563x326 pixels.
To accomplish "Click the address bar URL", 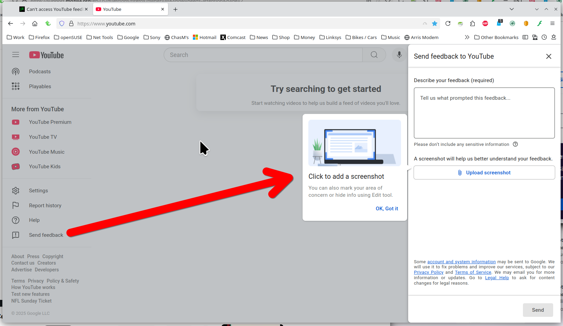I will pos(106,24).
